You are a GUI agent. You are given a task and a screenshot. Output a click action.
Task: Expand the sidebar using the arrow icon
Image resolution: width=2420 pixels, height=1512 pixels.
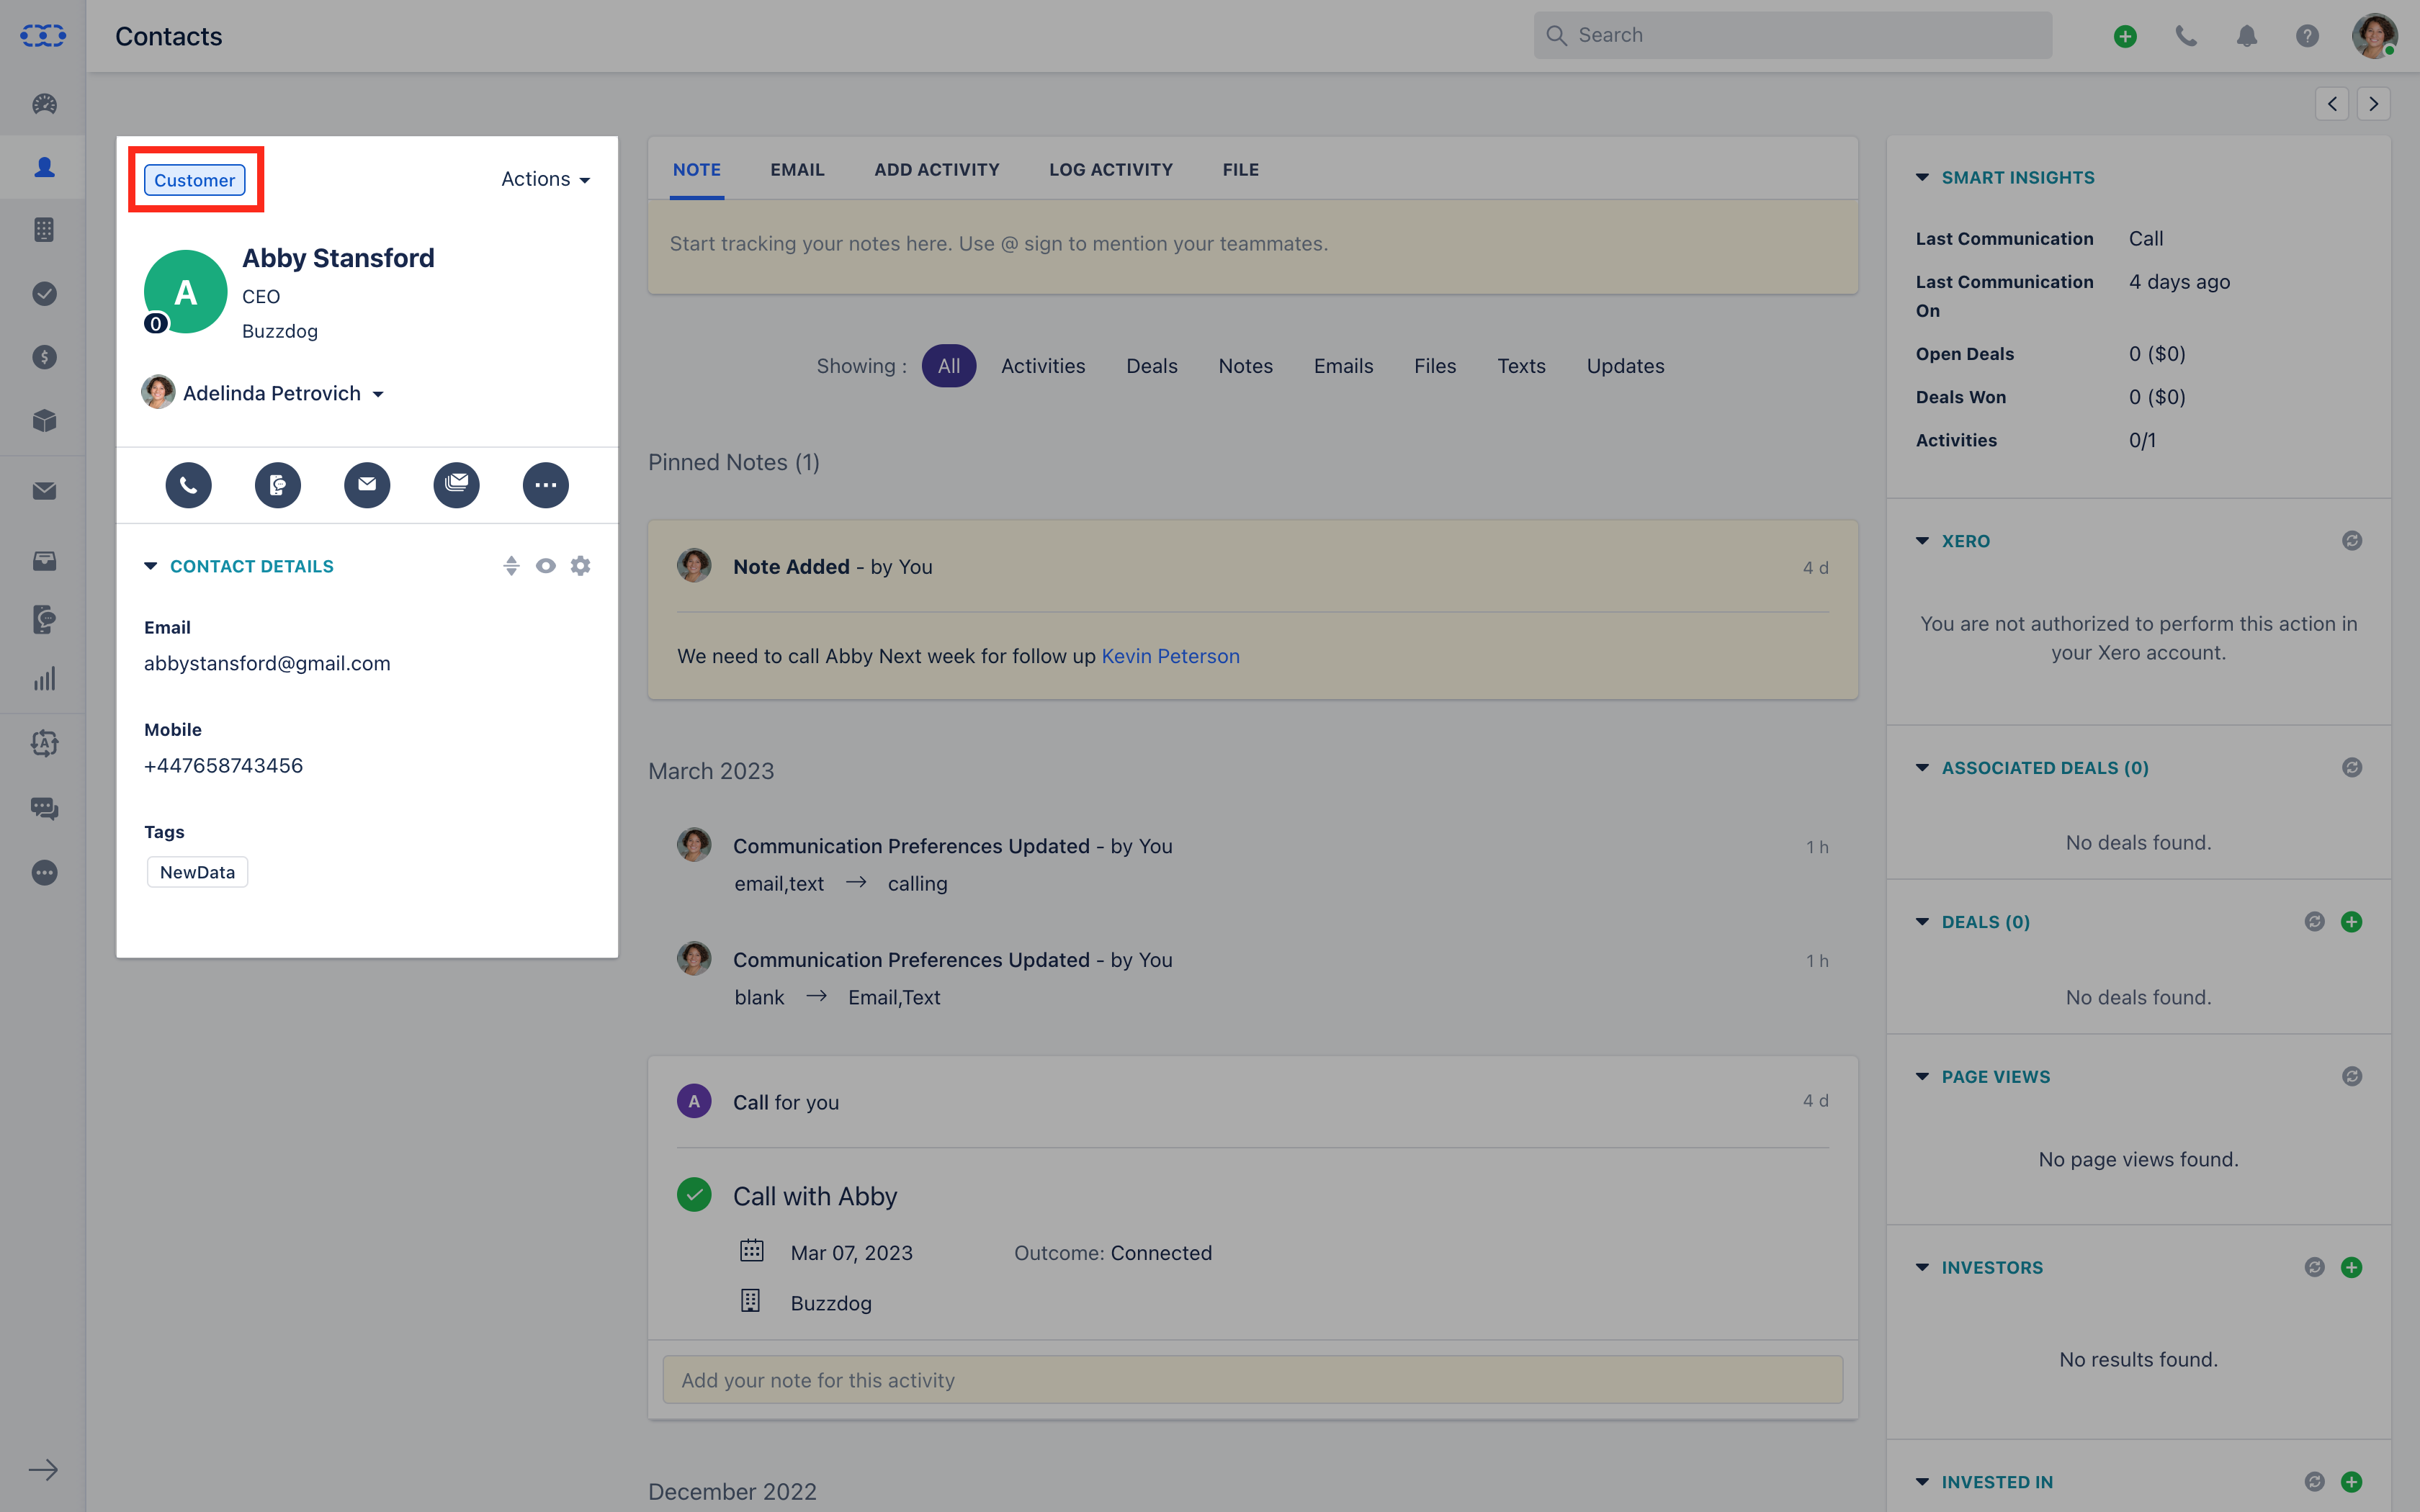tap(43, 1470)
